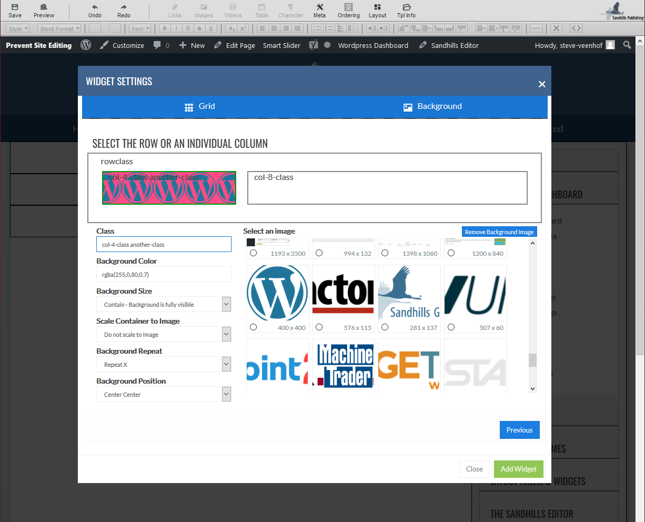Switch to the Background tab

point(432,107)
